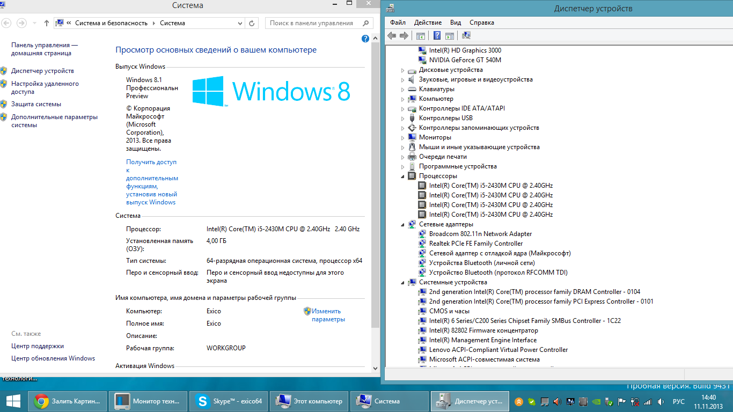This screenshot has height=412, width=733.
Task: Click the taskbar clock 14:40
Action: [x=709, y=398]
